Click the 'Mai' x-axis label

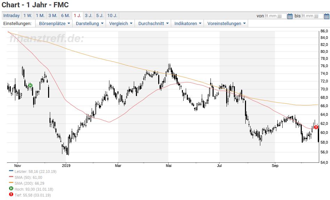(169, 166)
